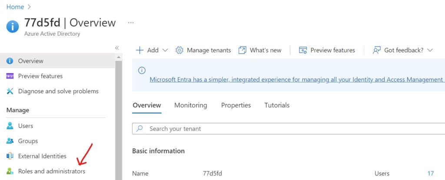The height and width of the screenshot is (180, 445).
Task: Open External Identities in the sidebar
Action: [x=42, y=156]
